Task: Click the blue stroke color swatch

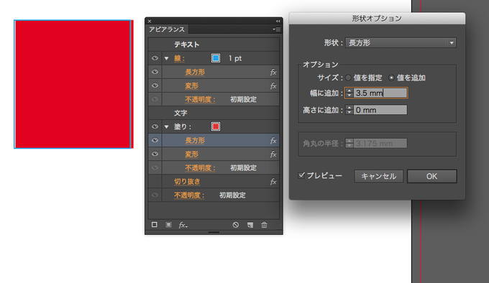Action: point(216,58)
